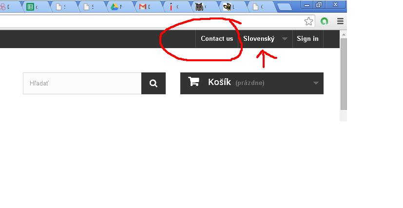Expand the Košík cart dropdown arrow
The image size is (403, 208).
point(316,83)
